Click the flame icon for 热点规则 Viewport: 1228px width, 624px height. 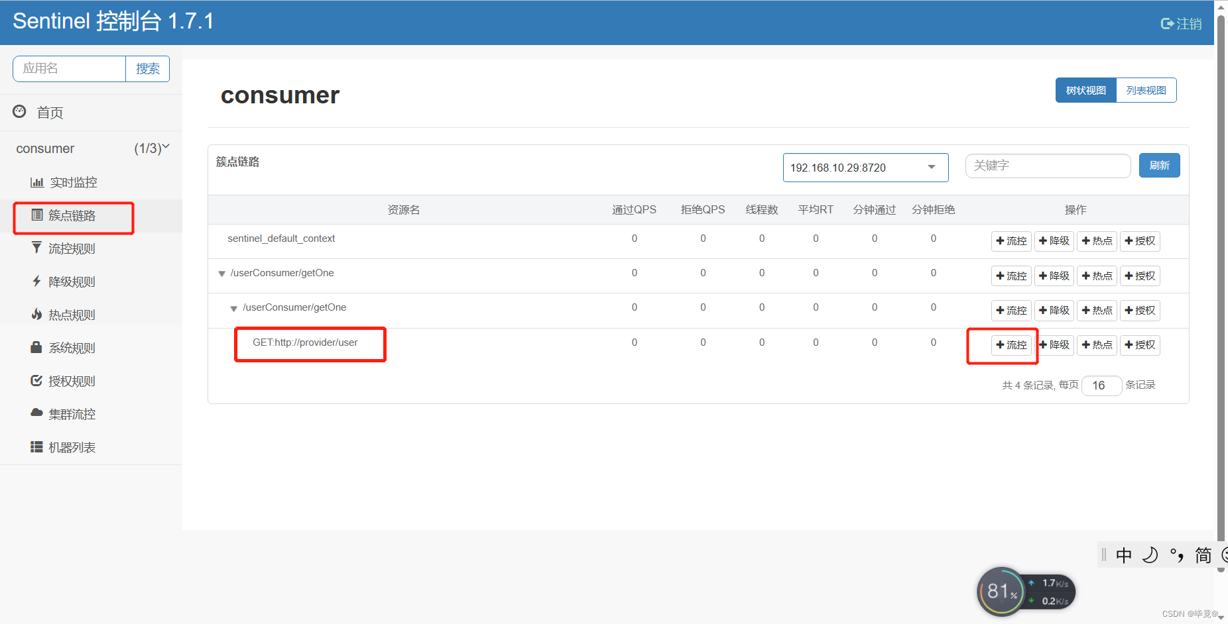pyautogui.click(x=36, y=314)
